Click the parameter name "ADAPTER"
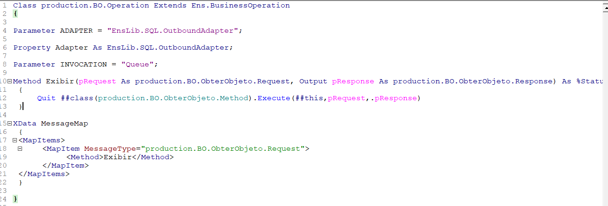 point(76,31)
